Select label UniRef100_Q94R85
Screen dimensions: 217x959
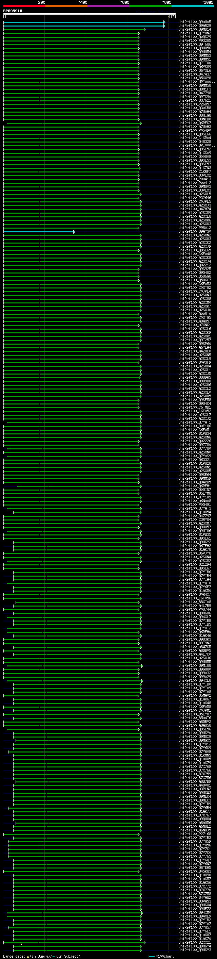(x=195, y=482)
